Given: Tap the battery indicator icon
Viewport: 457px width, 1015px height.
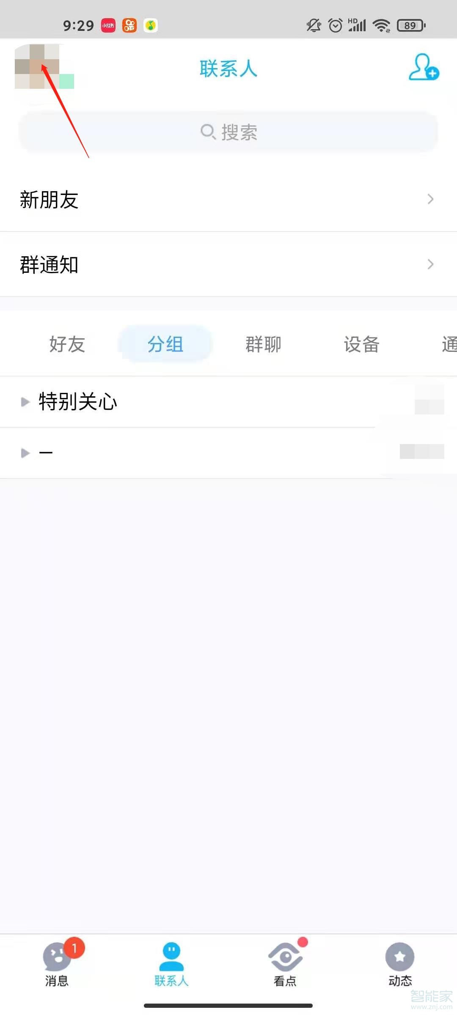Looking at the screenshot, I should [x=411, y=25].
